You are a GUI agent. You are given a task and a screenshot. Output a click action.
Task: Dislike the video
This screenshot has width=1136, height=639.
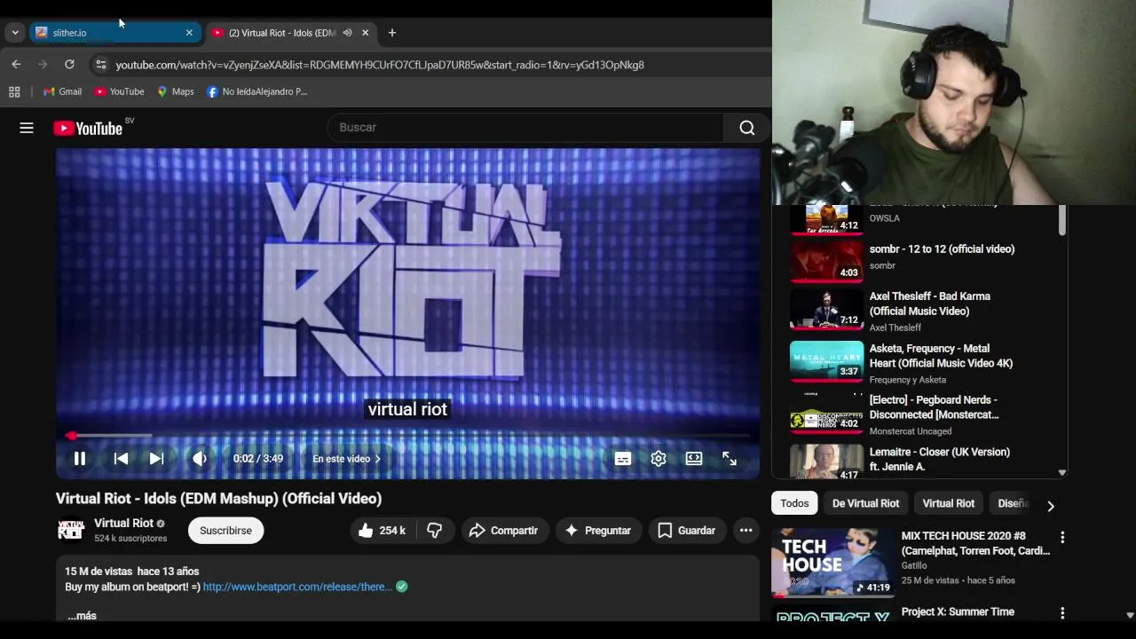pos(435,531)
